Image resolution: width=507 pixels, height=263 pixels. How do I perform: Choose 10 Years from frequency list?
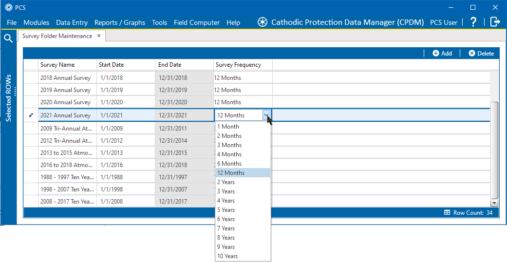(x=243, y=256)
